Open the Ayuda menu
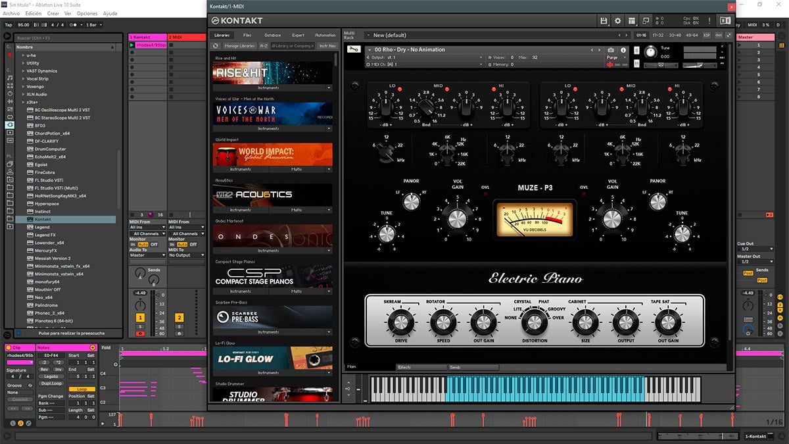Image resolution: width=789 pixels, height=444 pixels. coord(110,13)
